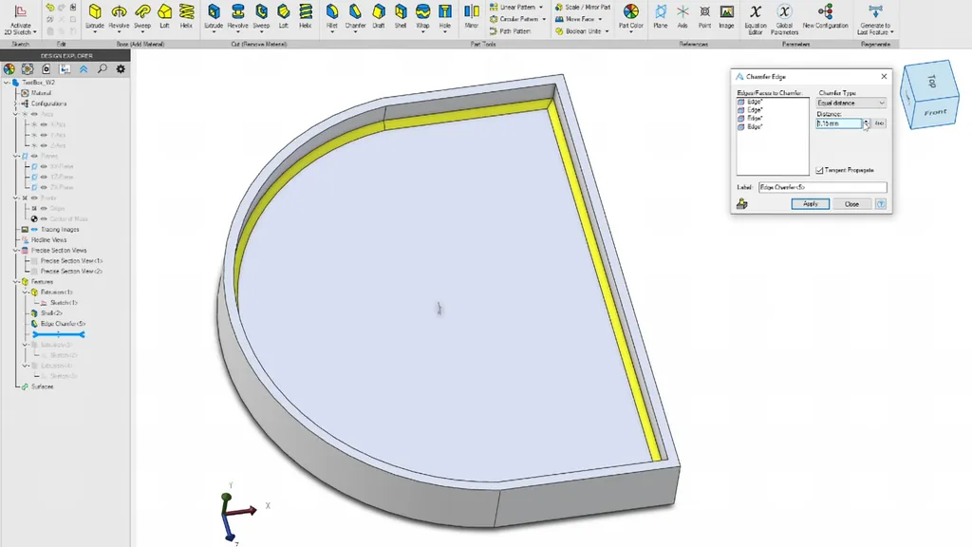The width and height of the screenshot is (972, 547).
Task: Toggle Axes visibility eye
Action: pyautogui.click(x=34, y=114)
